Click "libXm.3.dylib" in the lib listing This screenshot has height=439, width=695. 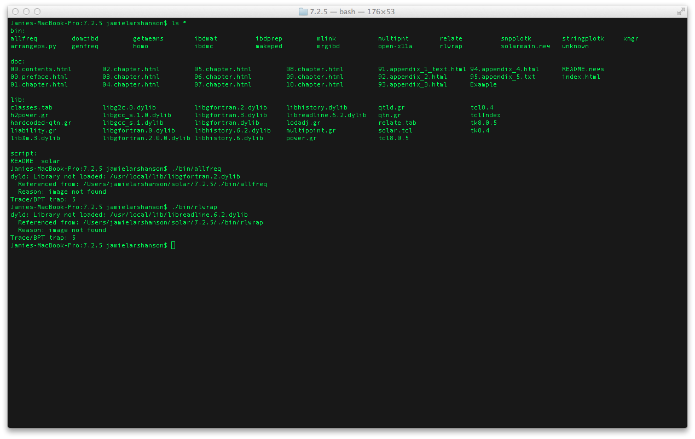[36, 138]
